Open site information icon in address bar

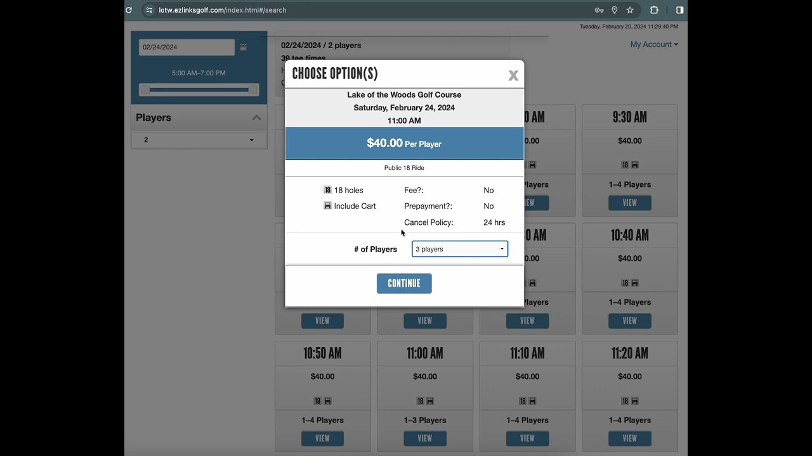149,10
